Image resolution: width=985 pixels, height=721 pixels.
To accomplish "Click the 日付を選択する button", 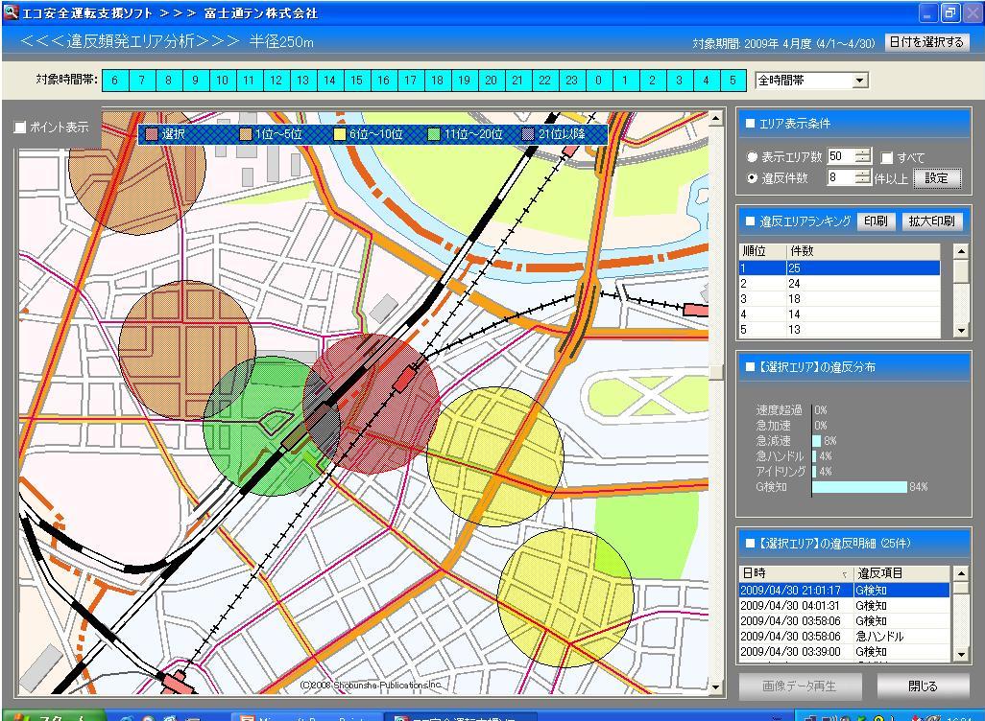I will click(925, 42).
